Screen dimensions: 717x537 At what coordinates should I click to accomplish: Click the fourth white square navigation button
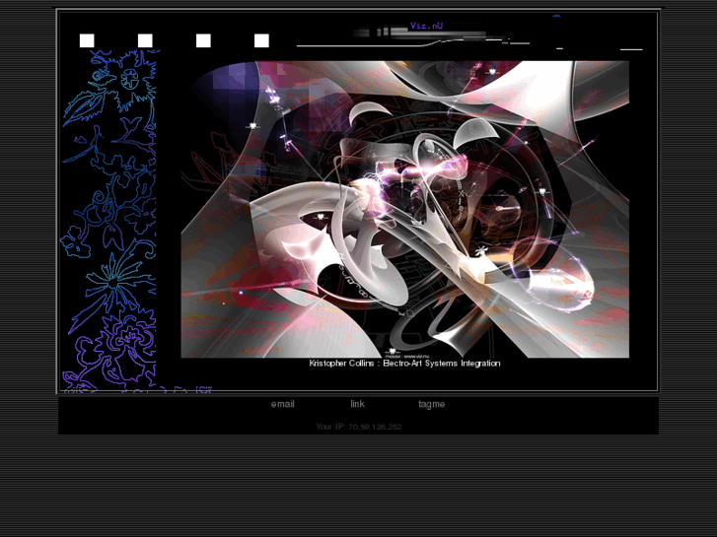(261, 40)
